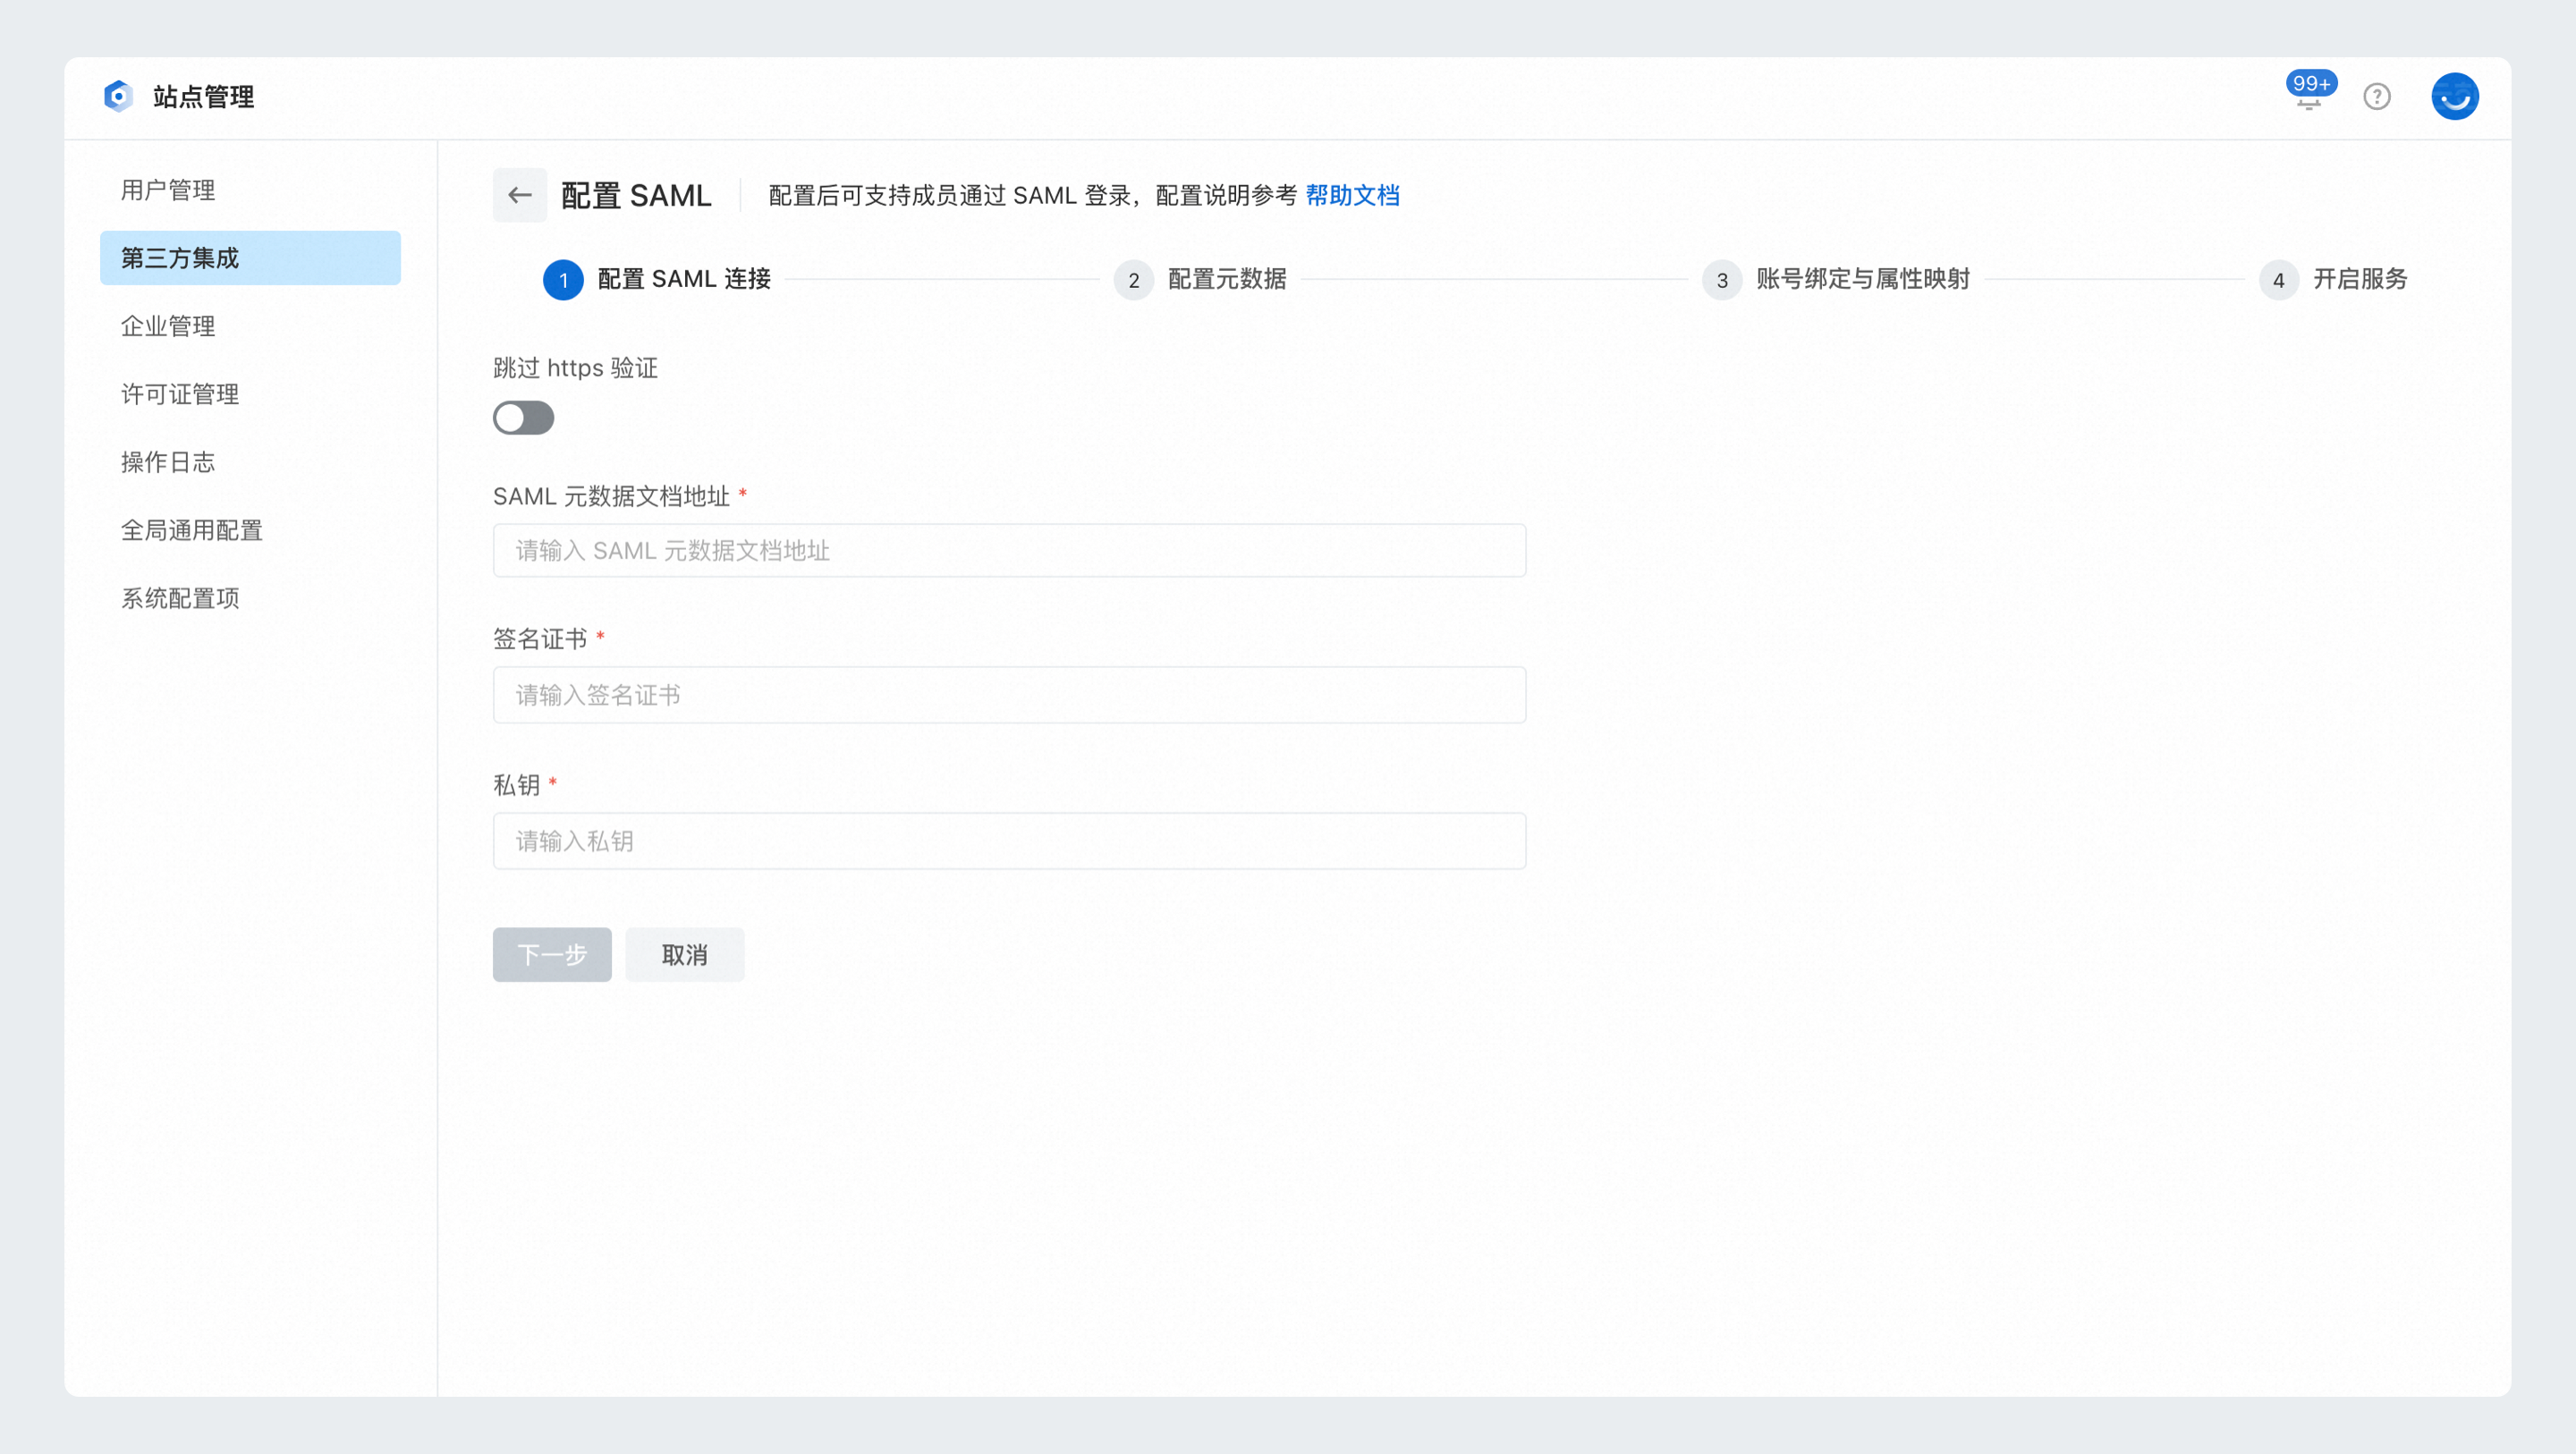Open 系统配置项 in the sidebar

[250, 598]
